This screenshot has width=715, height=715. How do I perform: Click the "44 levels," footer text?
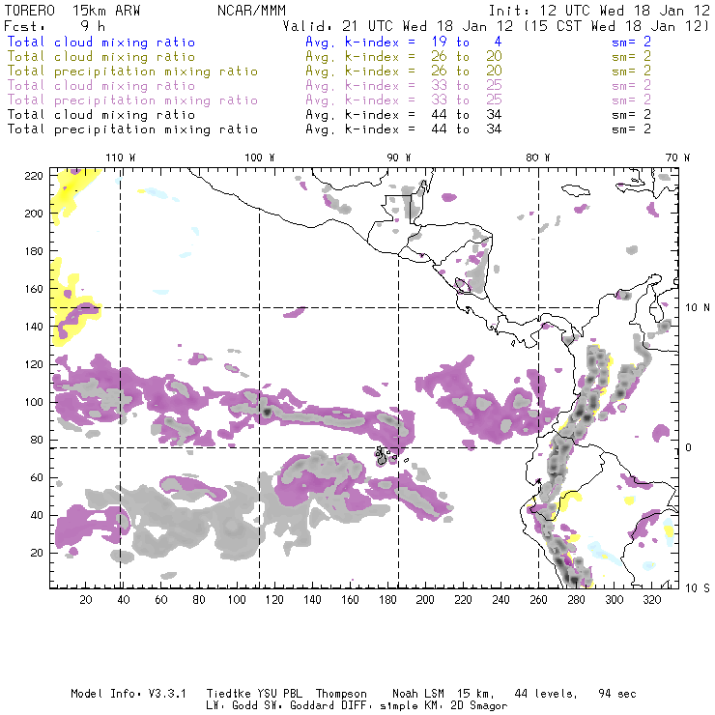pos(546,694)
